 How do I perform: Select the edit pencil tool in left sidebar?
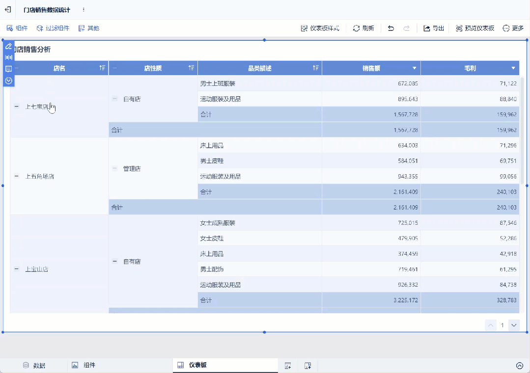click(x=8, y=46)
